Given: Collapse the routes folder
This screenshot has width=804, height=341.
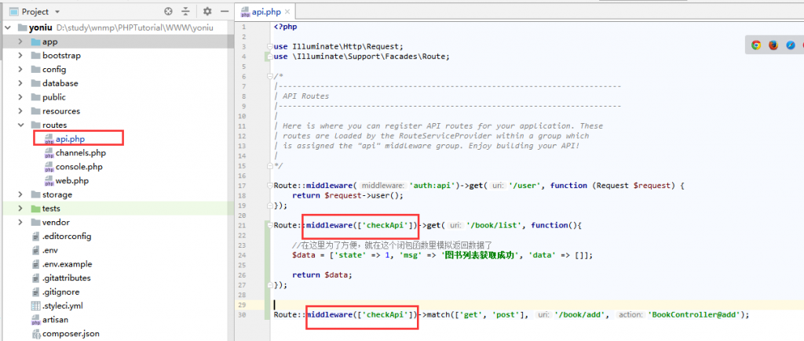Looking at the screenshot, I should click(21, 125).
